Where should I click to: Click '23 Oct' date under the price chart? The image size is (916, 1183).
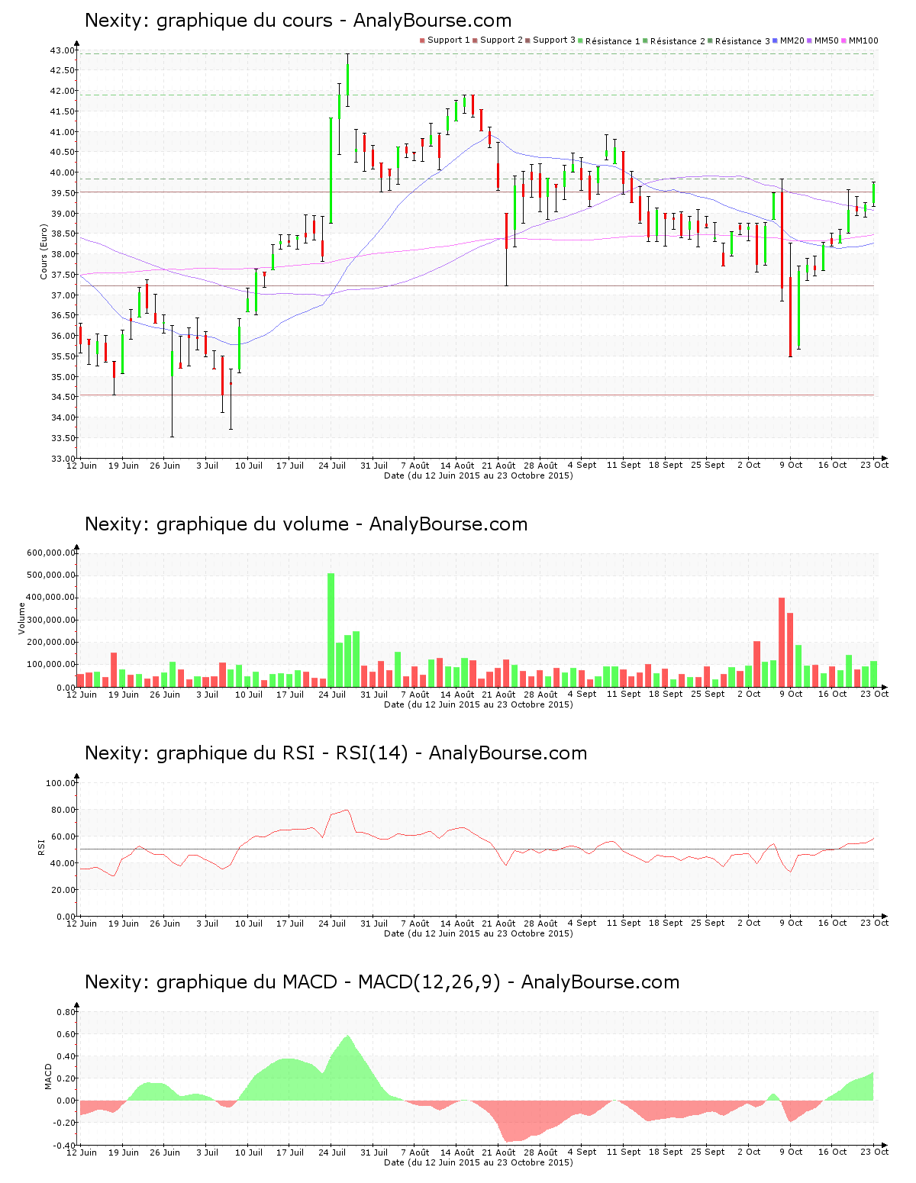point(875,466)
